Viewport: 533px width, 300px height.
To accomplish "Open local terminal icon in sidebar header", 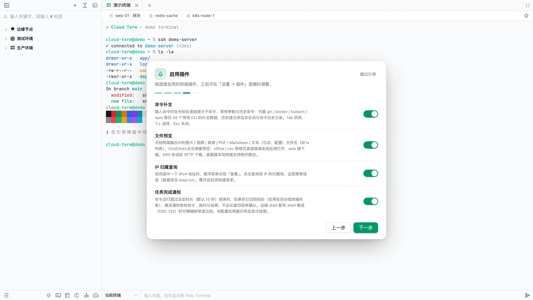I will 95,5.
